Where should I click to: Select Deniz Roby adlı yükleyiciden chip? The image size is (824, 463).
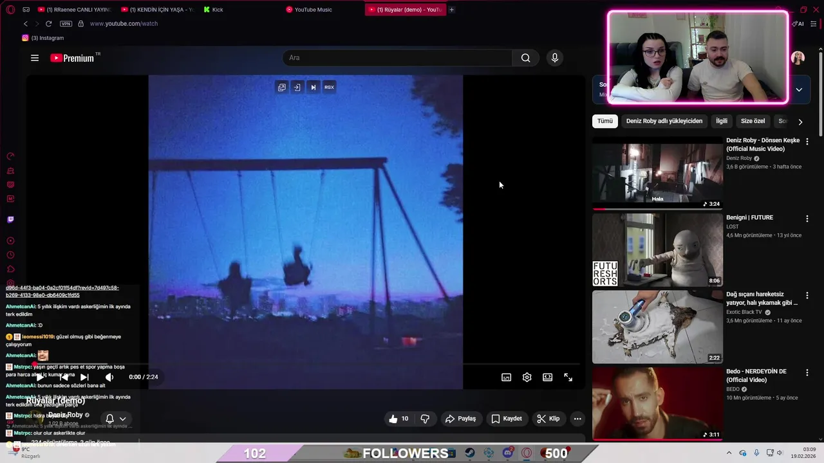pos(664,121)
